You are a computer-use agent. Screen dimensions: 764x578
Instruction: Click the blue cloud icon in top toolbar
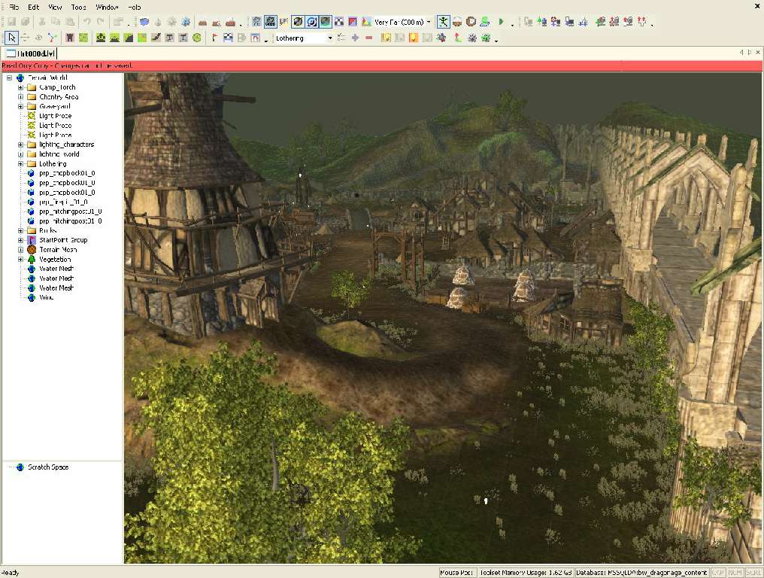click(x=144, y=22)
